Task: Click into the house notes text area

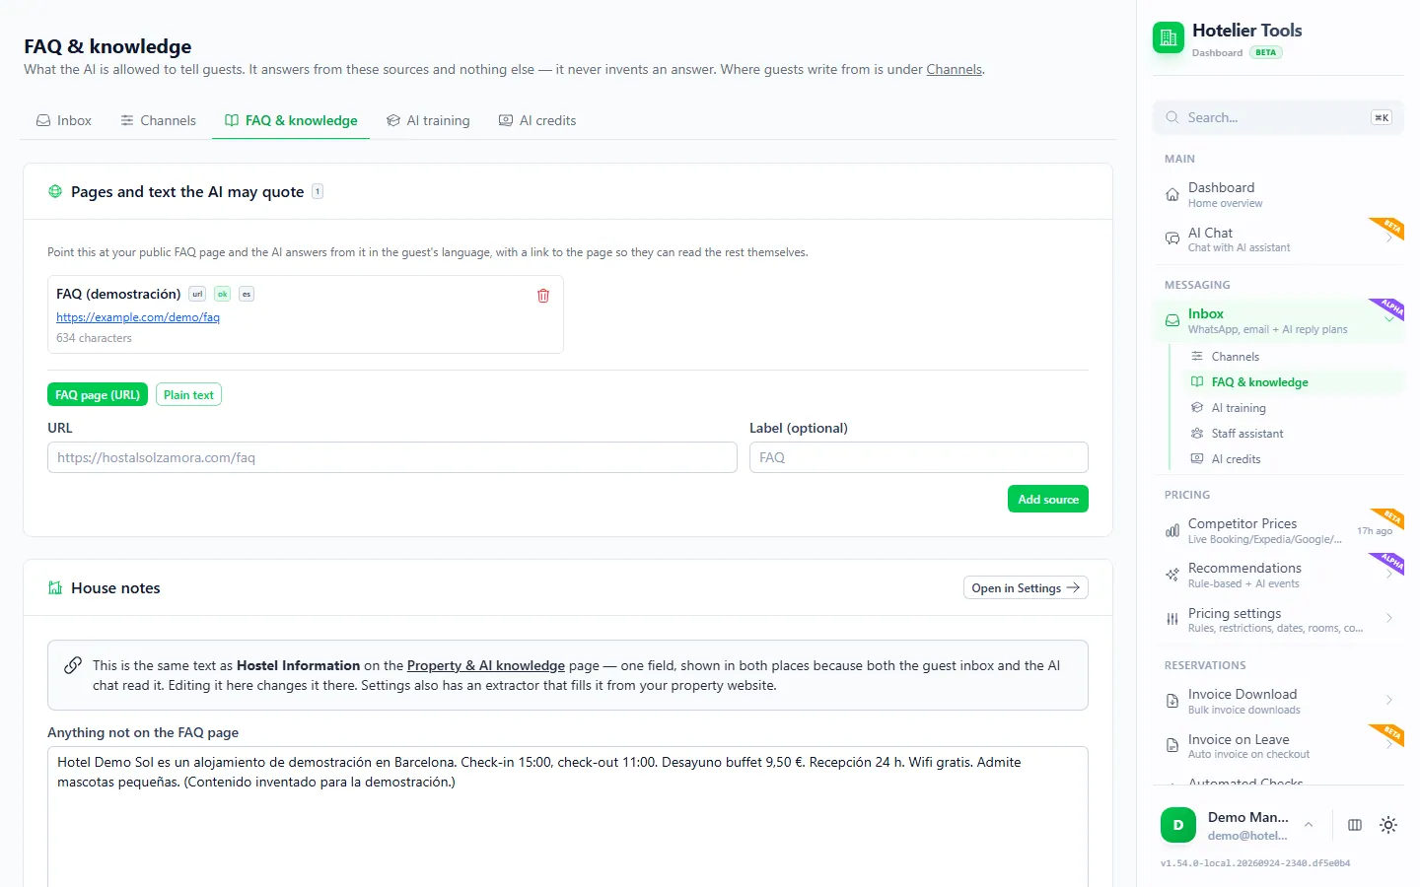Action: pos(568,817)
